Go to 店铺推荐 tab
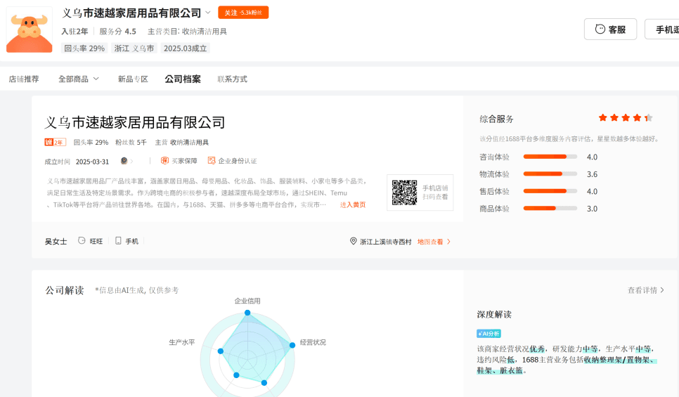This screenshot has height=397, width=679. (x=24, y=79)
